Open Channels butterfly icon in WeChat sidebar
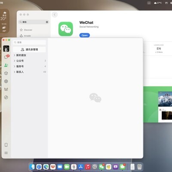The height and width of the screenshot is (172, 172). pos(6,89)
